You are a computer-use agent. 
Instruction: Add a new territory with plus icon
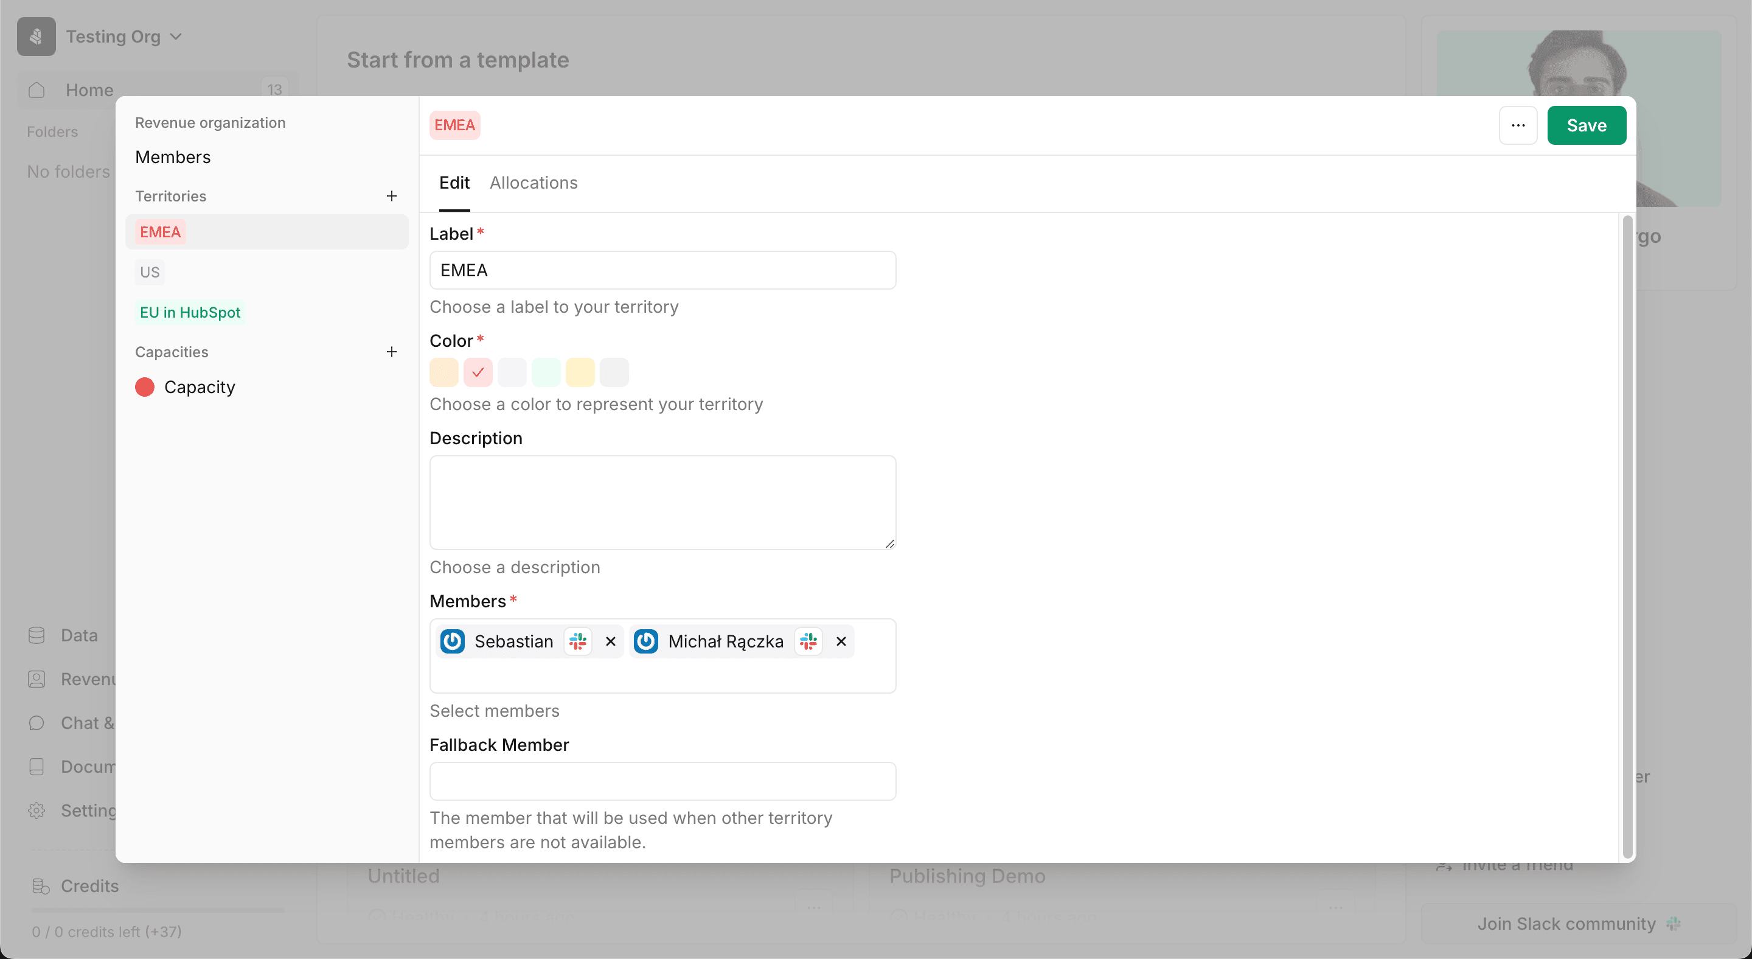[x=391, y=196]
